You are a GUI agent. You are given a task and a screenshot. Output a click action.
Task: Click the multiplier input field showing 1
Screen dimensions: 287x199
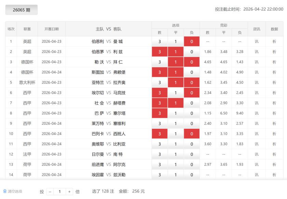click(60, 192)
